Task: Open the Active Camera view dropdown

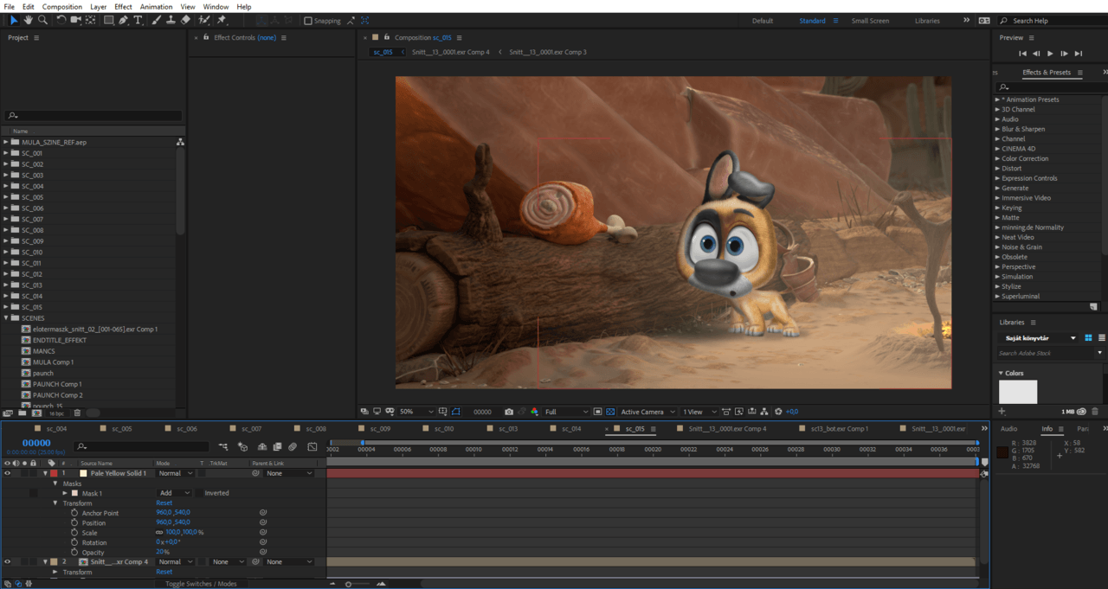Action: [647, 412]
